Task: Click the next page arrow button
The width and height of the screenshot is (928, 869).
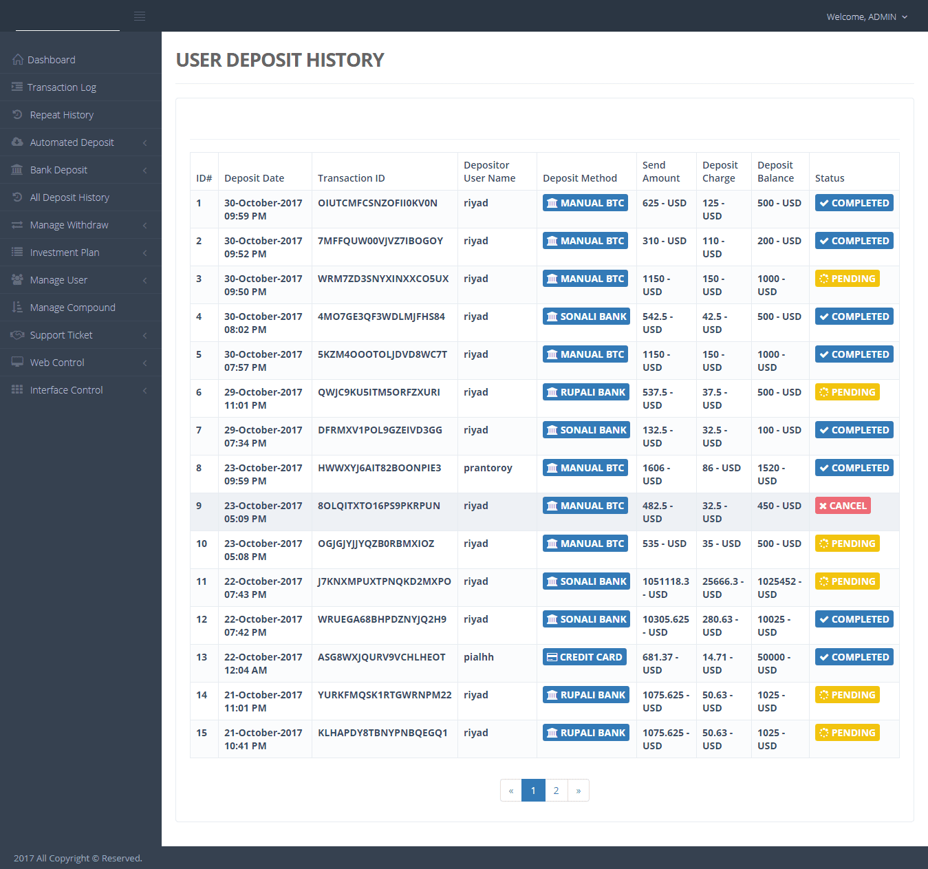Action: 579,791
